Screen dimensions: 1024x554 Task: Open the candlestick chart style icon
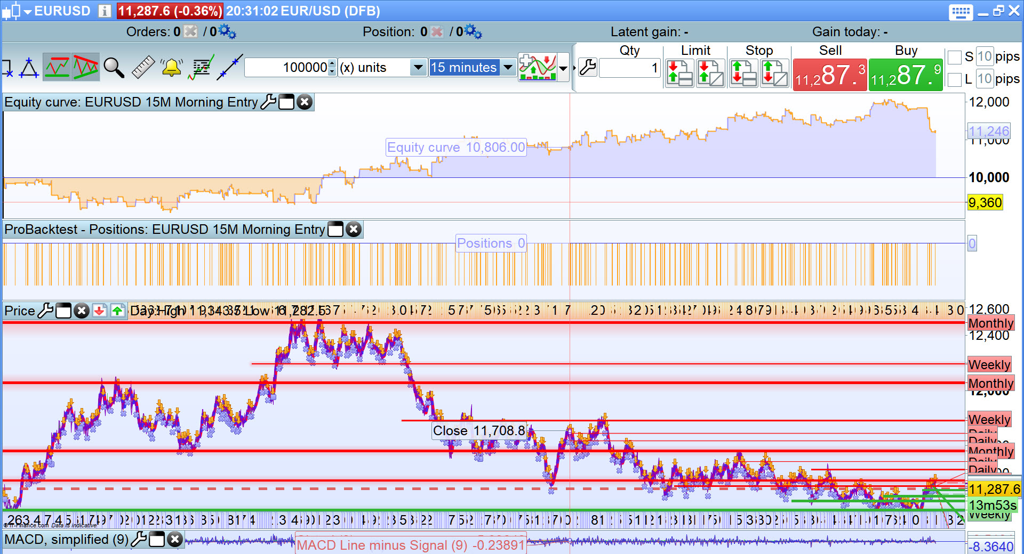pyautogui.click(x=11, y=11)
